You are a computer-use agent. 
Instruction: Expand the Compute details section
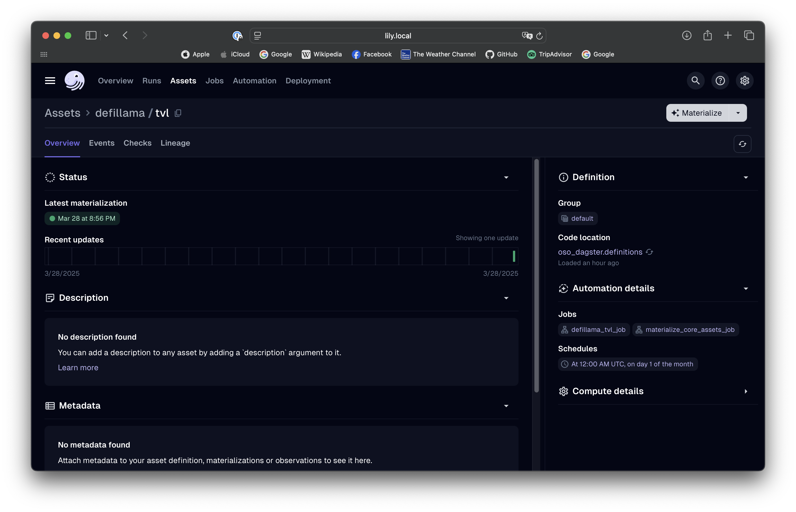[x=746, y=391]
